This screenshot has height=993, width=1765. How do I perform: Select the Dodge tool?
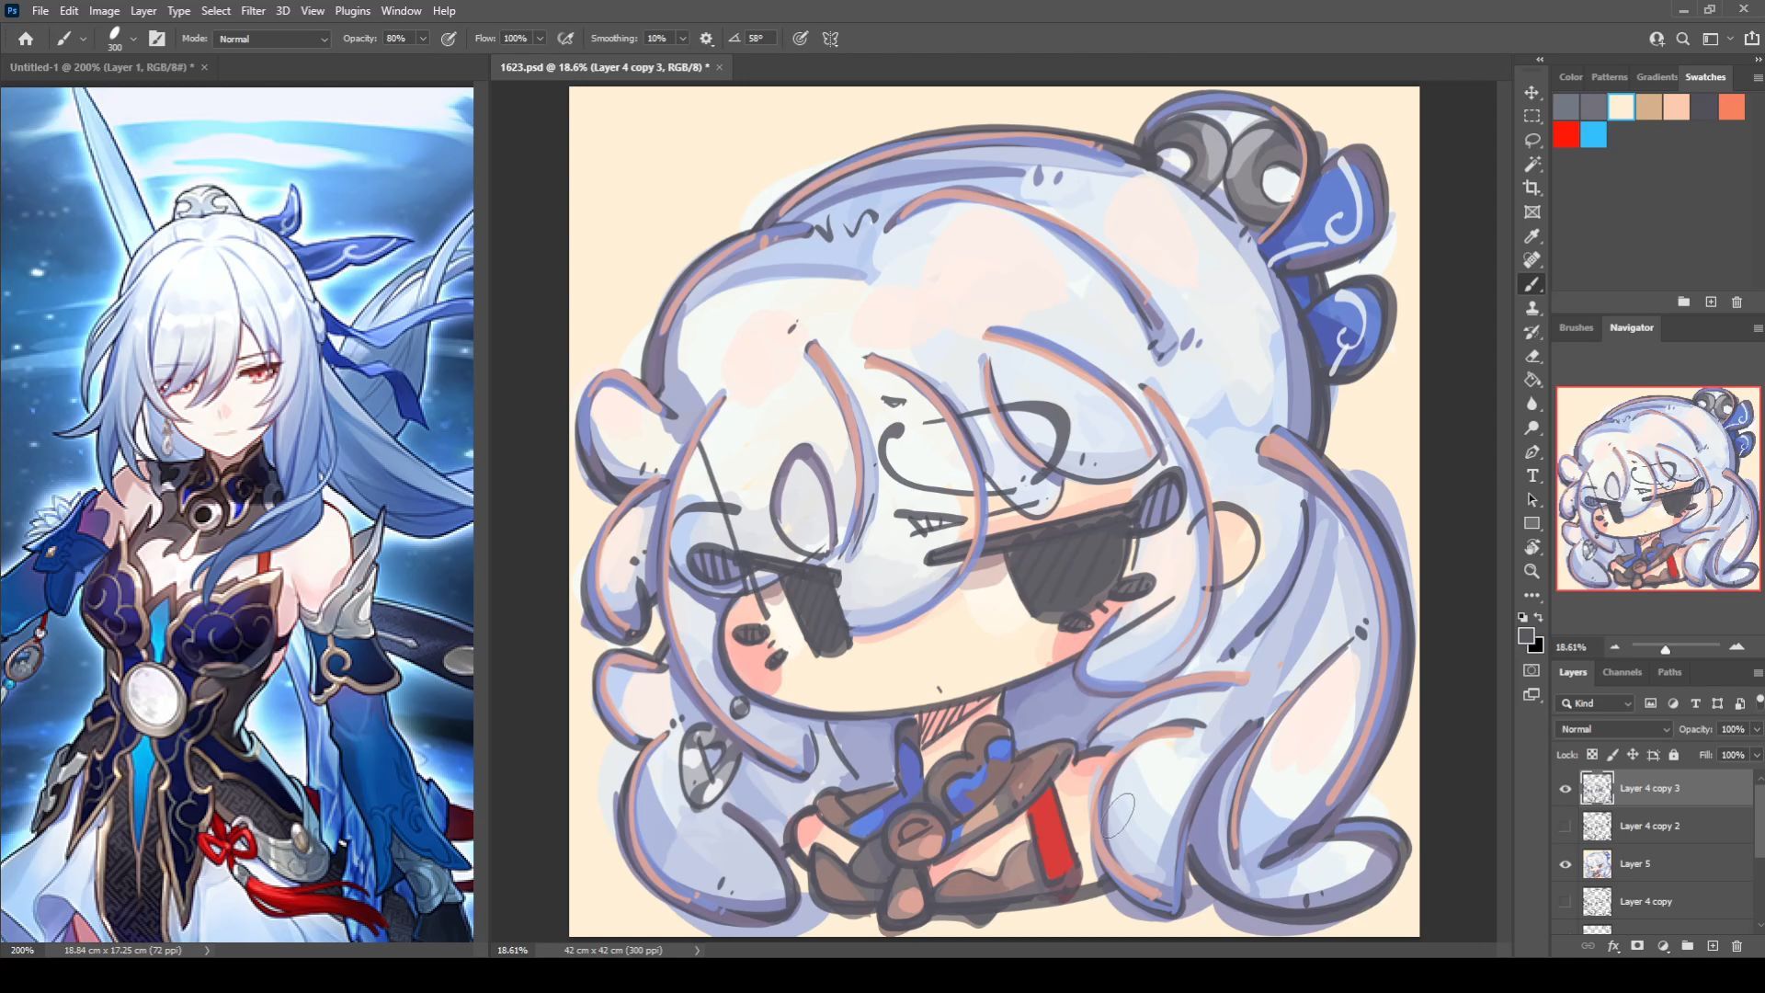click(1532, 428)
